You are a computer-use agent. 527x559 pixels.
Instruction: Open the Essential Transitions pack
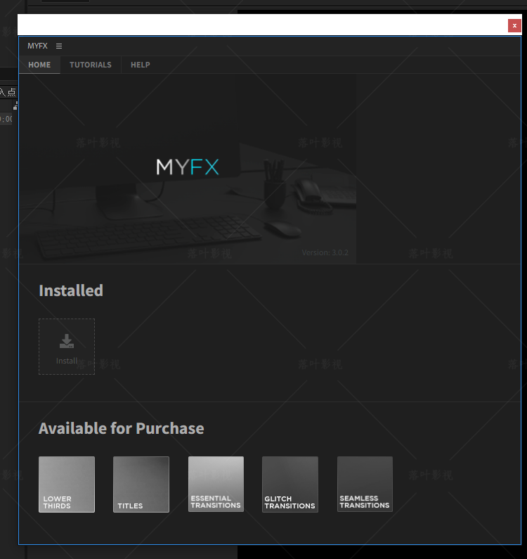(216, 484)
